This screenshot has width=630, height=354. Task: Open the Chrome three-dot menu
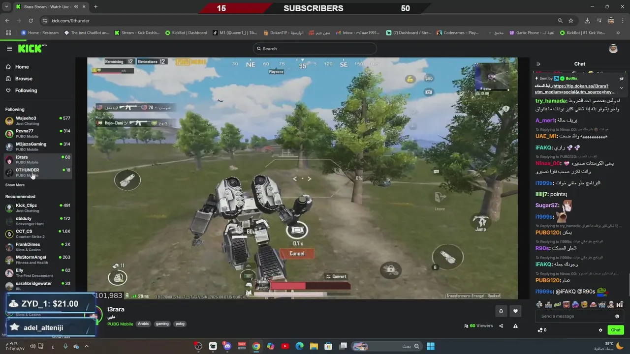pyautogui.click(x=623, y=21)
